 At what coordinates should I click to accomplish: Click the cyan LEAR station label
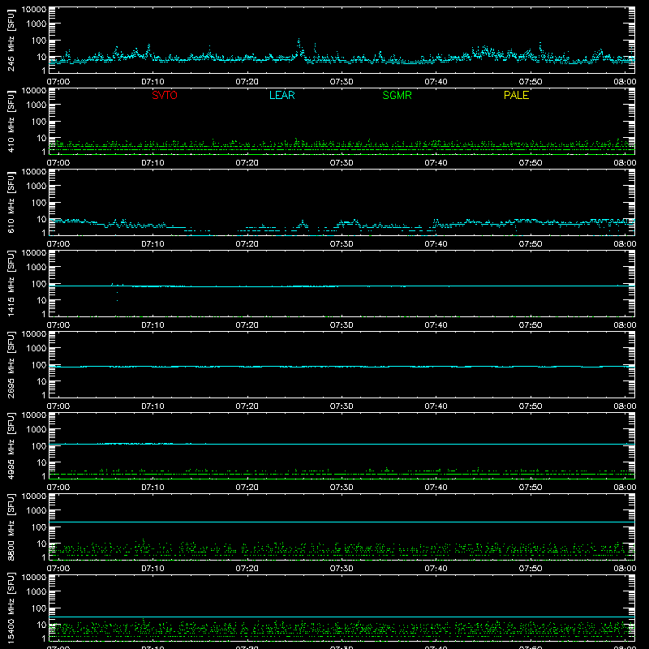tap(282, 95)
